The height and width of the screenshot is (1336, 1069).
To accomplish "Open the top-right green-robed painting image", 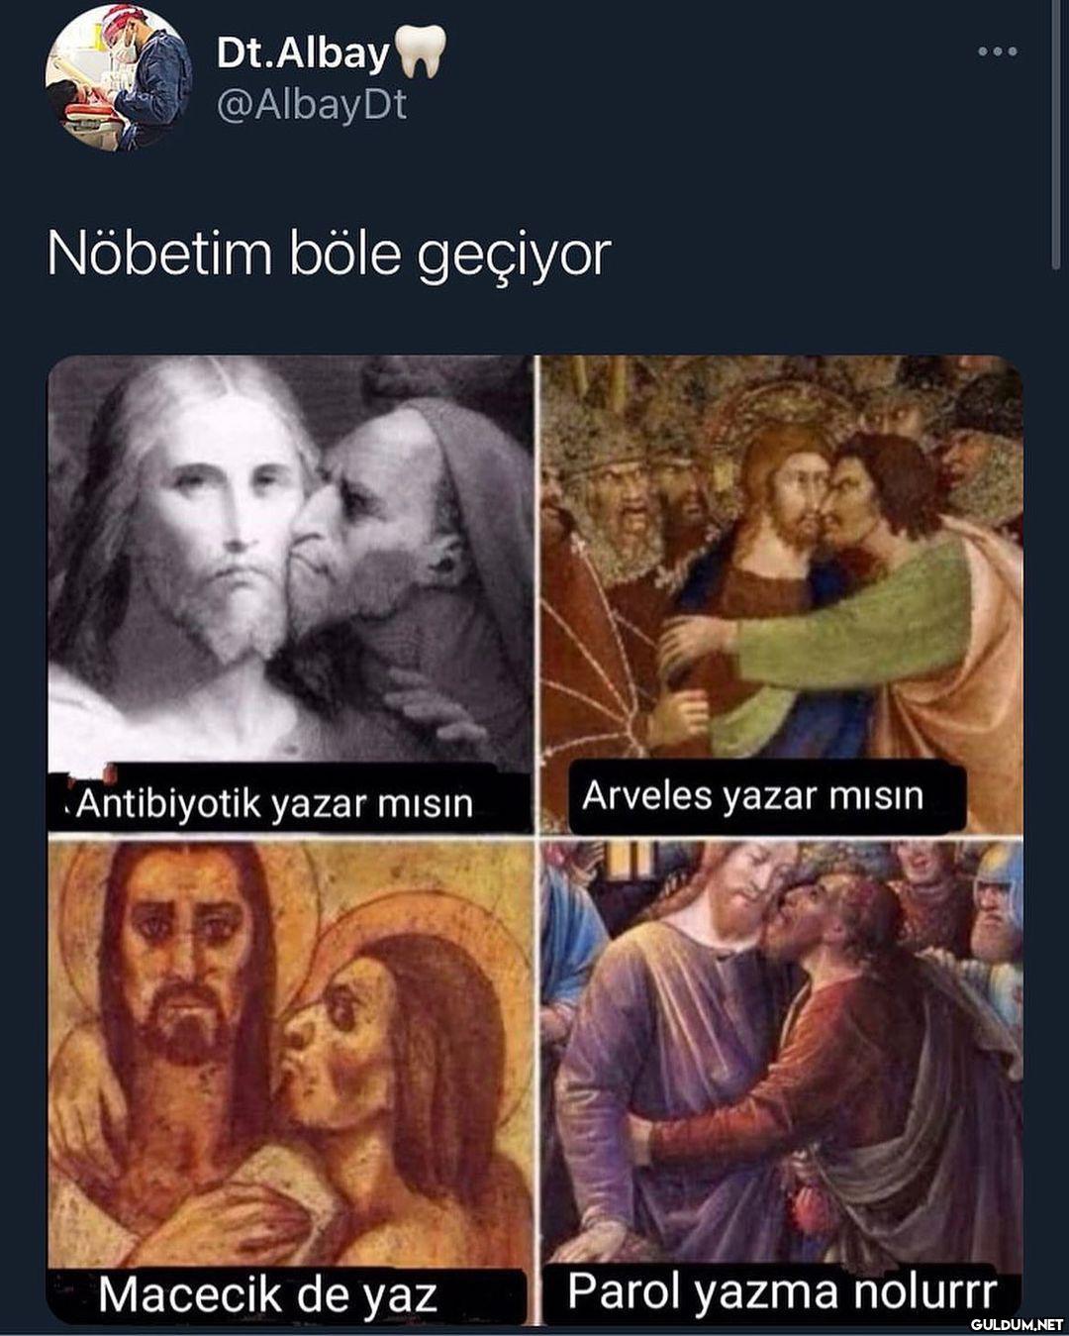I will pos(782,593).
